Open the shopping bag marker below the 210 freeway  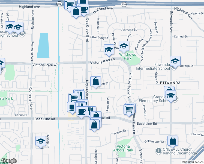point(76,12)
